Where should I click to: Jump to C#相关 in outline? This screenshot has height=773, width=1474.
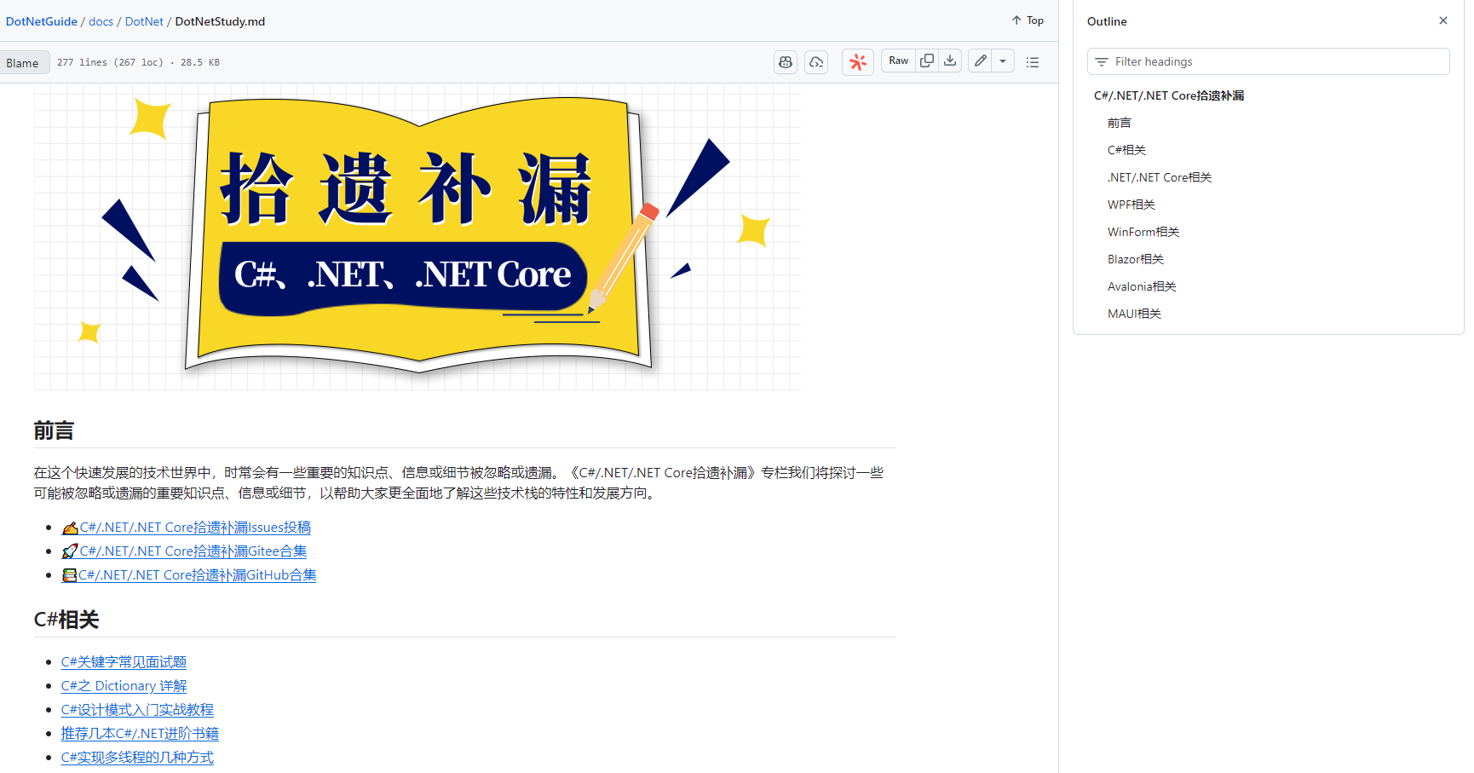[x=1126, y=150]
